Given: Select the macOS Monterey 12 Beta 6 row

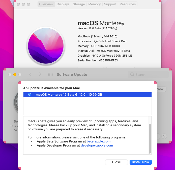Looking at the screenshot, I should click(87, 94).
